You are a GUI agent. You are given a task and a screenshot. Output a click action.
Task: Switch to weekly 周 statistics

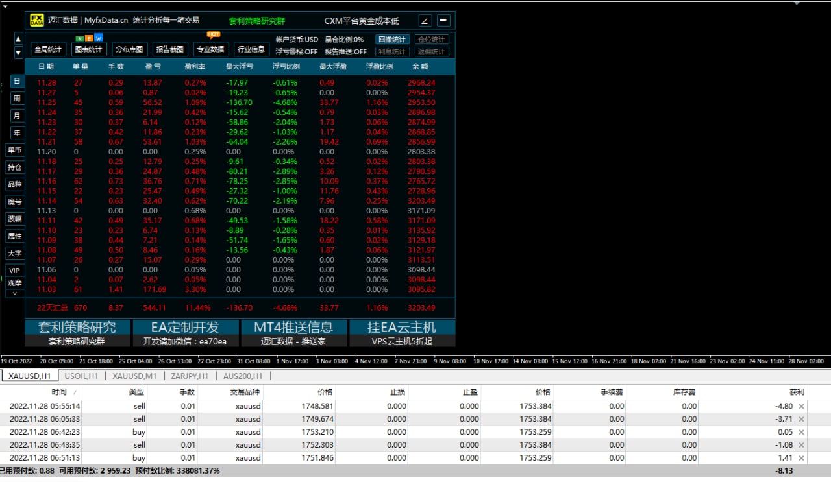pyautogui.click(x=17, y=99)
